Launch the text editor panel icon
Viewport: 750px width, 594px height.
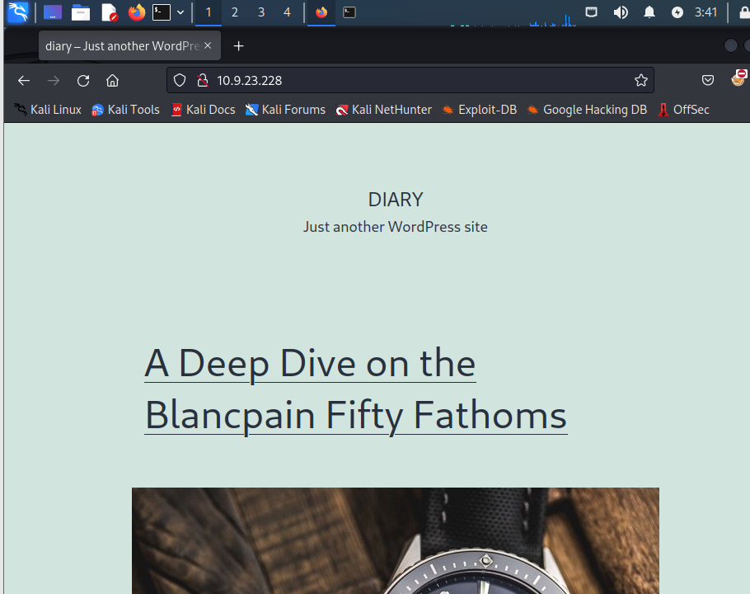click(110, 12)
